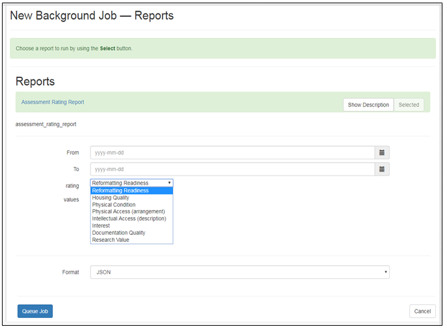The width and height of the screenshot is (447, 329).
Task: Show Description of Assessment Rating Report
Action: [x=368, y=105]
